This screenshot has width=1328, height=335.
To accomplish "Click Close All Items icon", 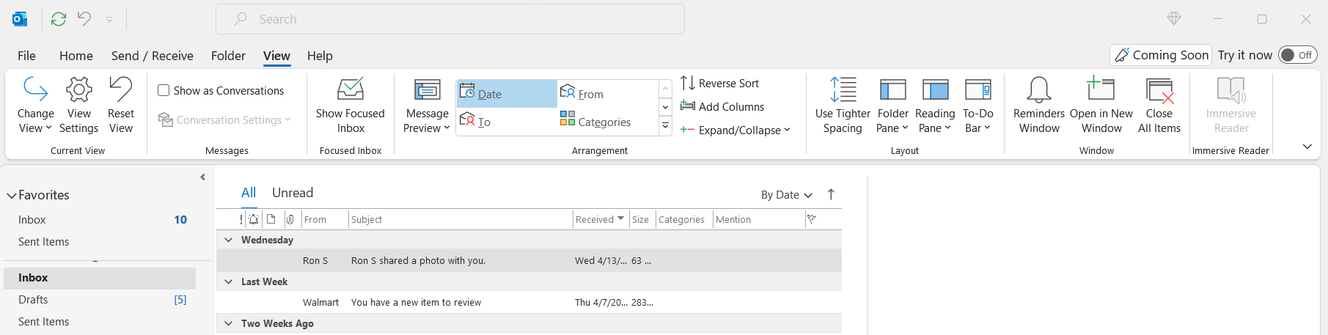I will 1159,90.
